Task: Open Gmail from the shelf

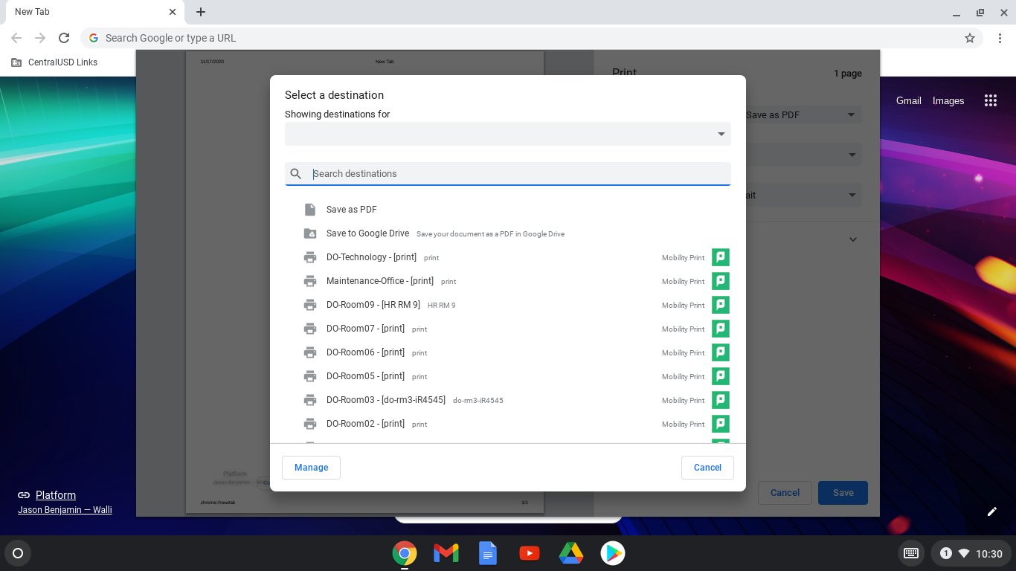Action: [x=446, y=553]
